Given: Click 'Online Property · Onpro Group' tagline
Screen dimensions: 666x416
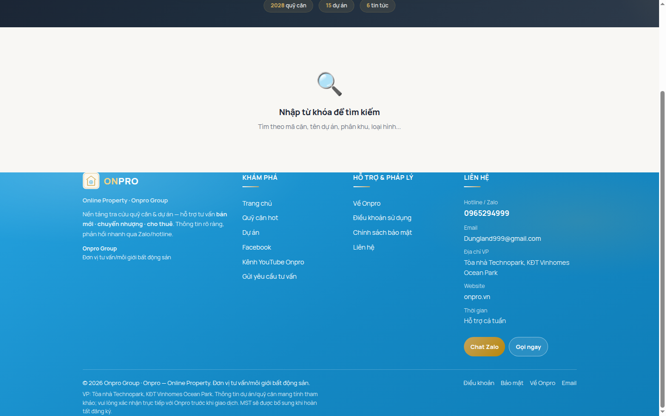Looking at the screenshot, I should (x=125, y=201).
